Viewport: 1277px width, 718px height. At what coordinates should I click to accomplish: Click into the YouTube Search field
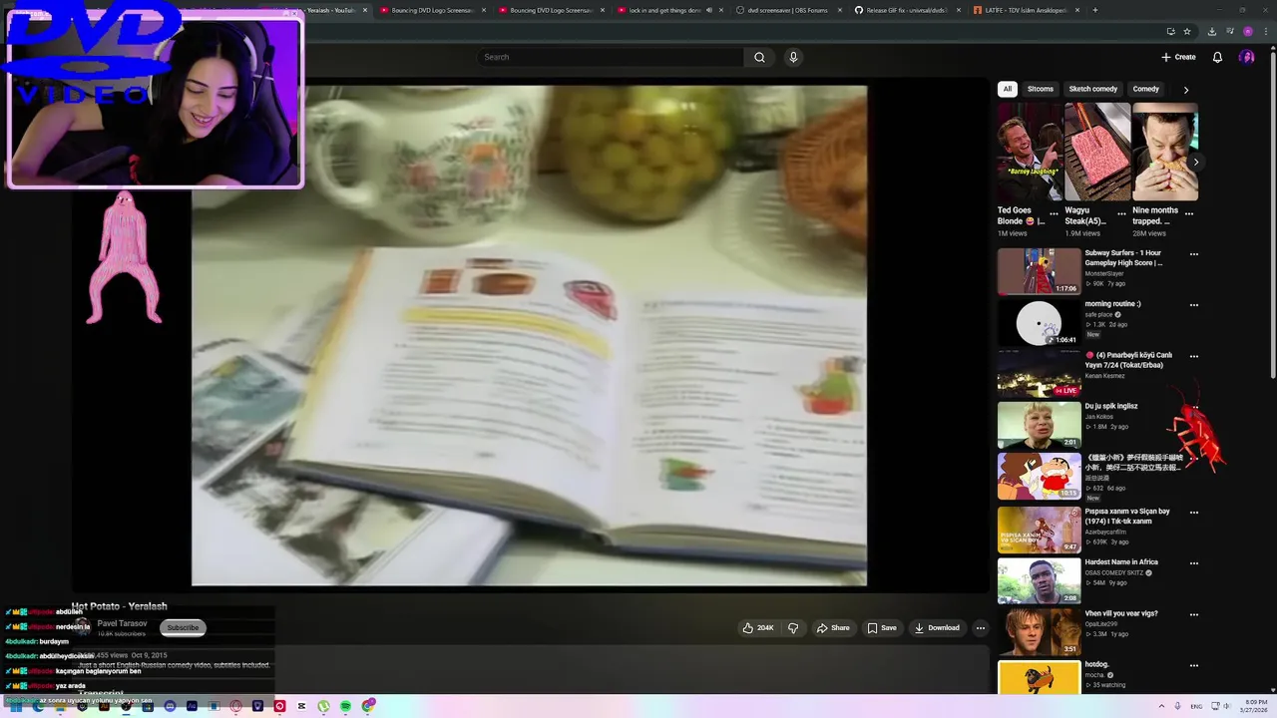coord(611,57)
